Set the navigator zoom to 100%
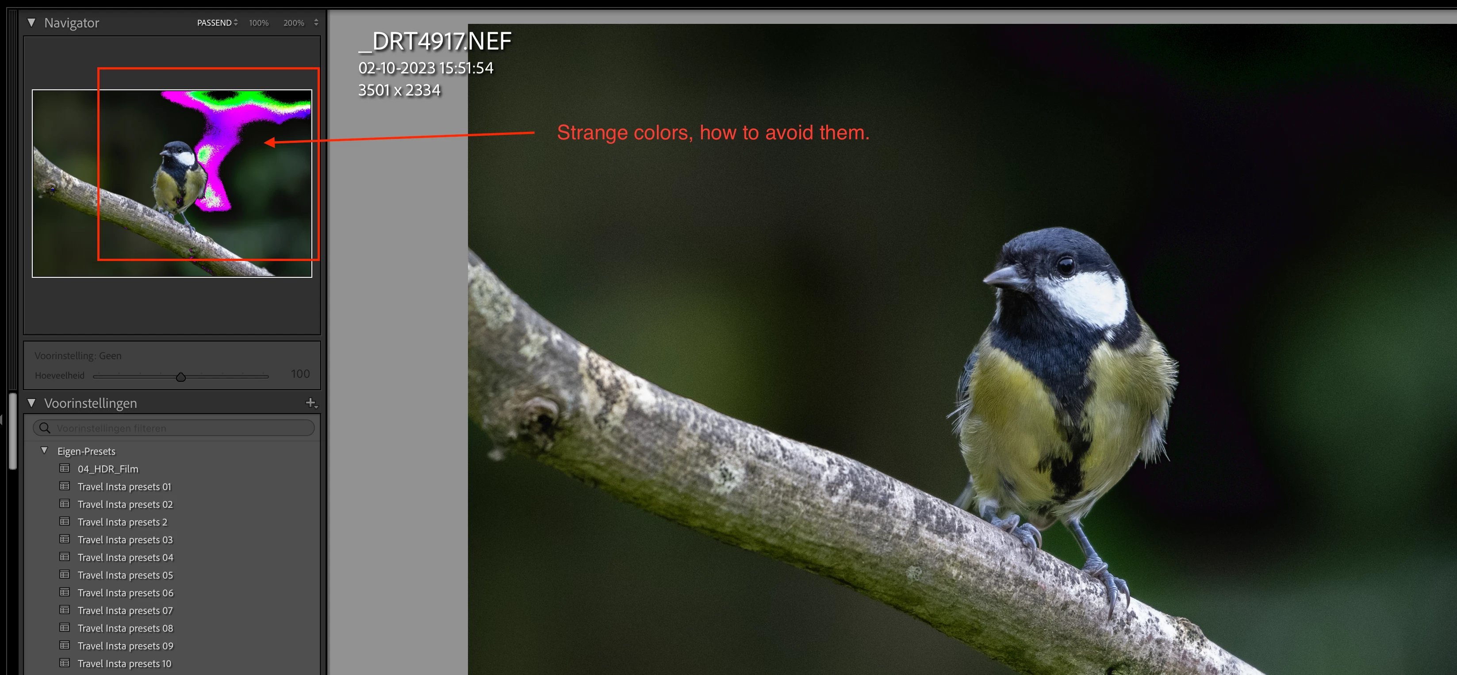The image size is (1457, 675). (258, 23)
